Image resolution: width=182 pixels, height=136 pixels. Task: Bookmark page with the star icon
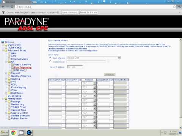[x=174, y=7]
